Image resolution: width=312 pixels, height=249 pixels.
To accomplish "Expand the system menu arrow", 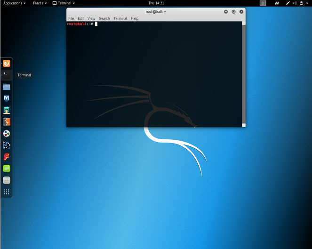I will tap(307, 3).
